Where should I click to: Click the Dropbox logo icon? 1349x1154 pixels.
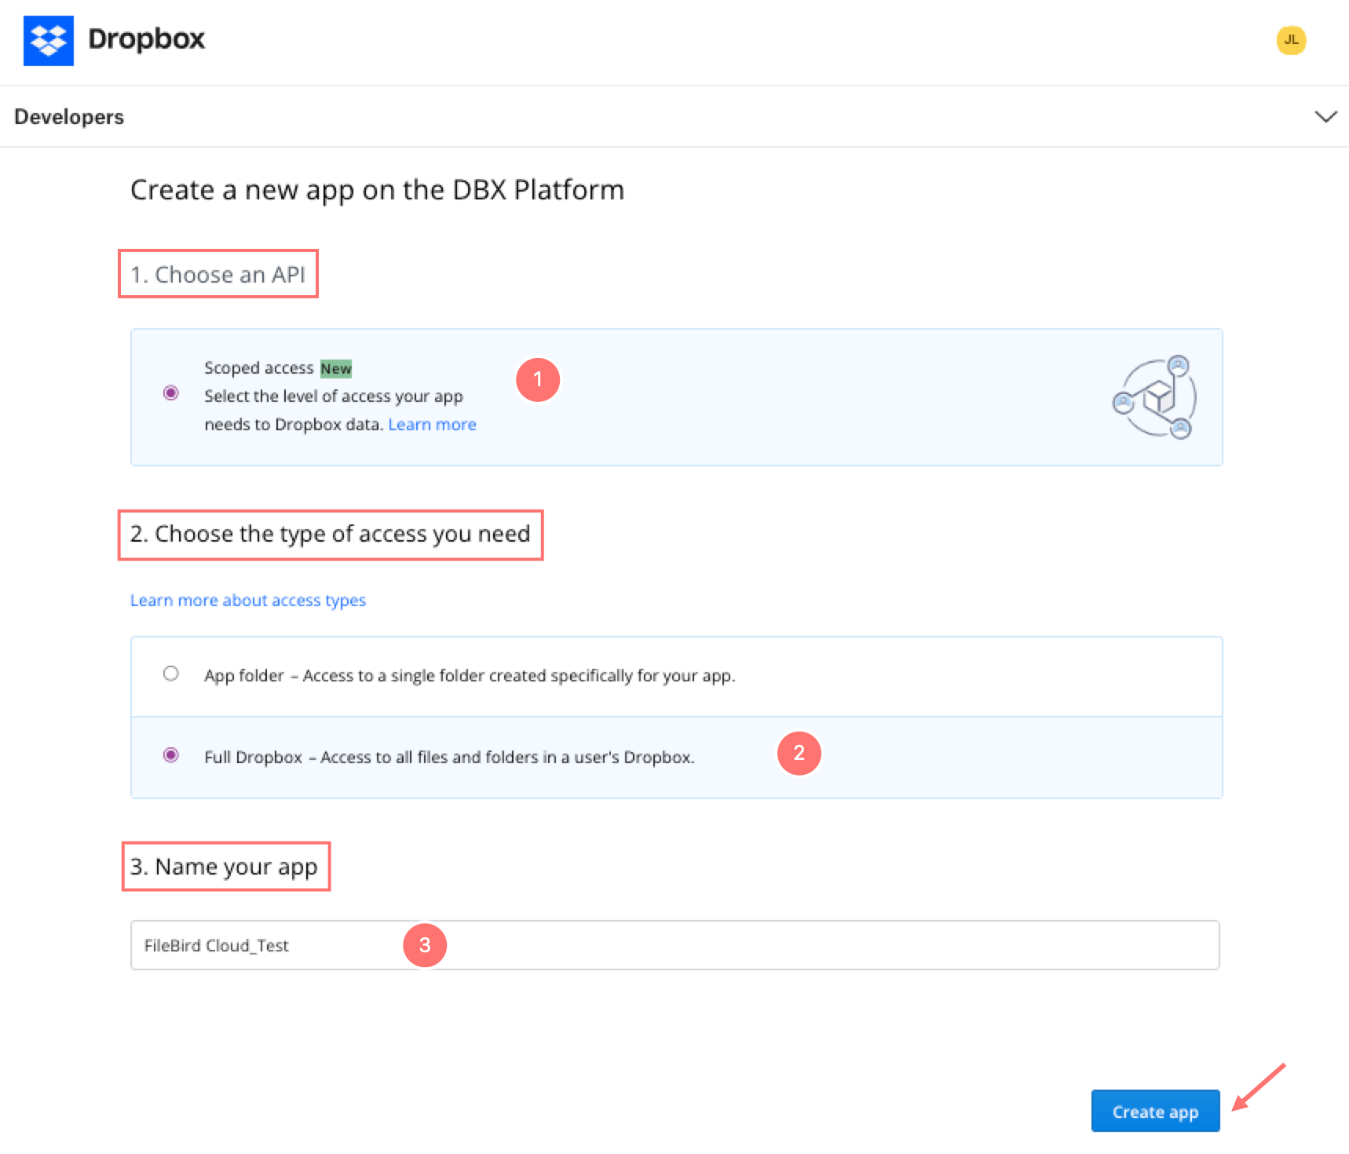coord(49,41)
